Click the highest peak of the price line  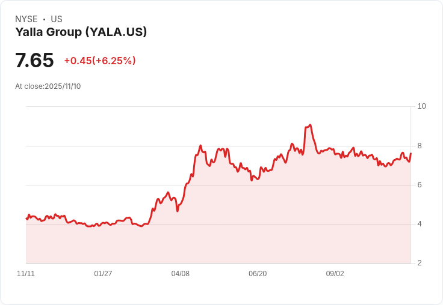click(310, 125)
